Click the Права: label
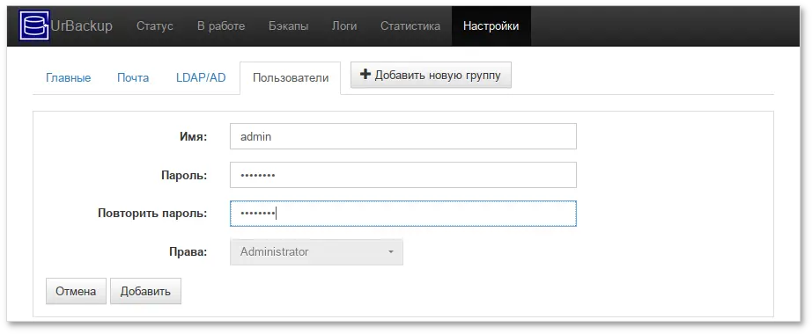This screenshot has width=812, height=334. click(x=188, y=252)
